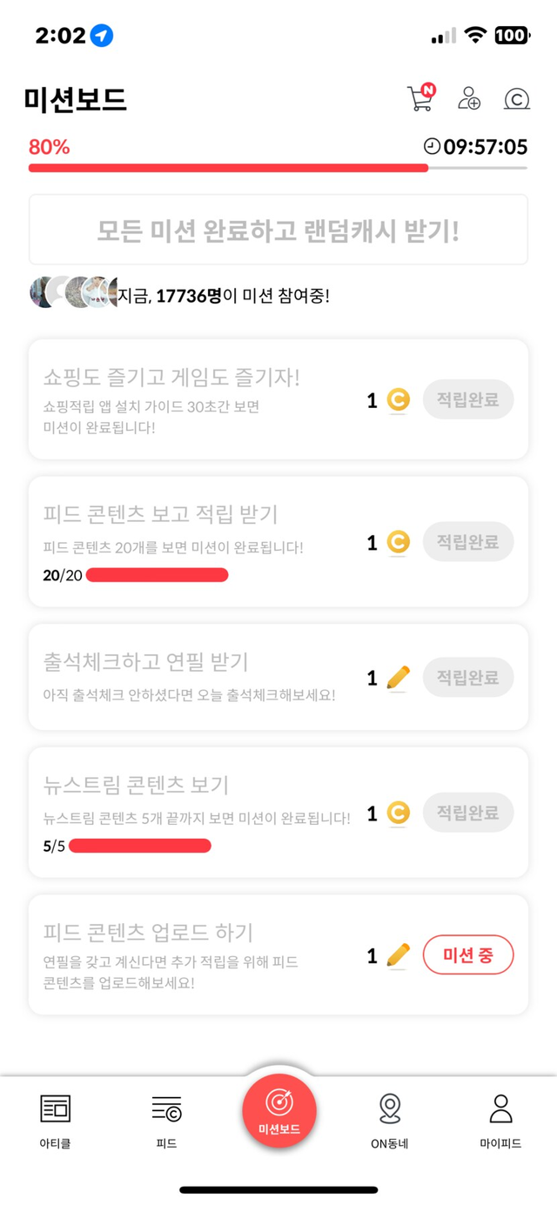The width and height of the screenshot is (557, 1205).
Task: Tap the clock timer icon
Action: click(x=432, y=146)
